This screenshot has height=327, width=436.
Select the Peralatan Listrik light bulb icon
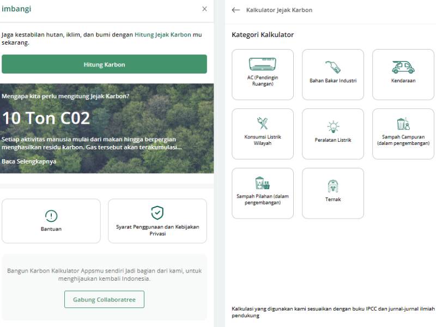[333, 126]
